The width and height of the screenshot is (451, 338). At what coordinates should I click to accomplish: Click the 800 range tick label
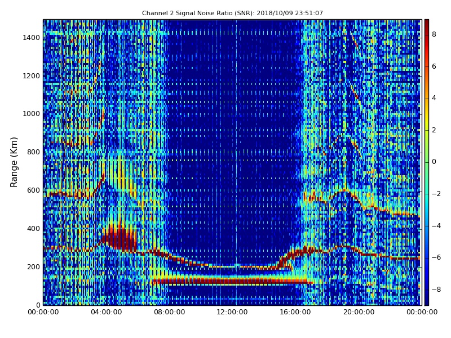[33, 152]
